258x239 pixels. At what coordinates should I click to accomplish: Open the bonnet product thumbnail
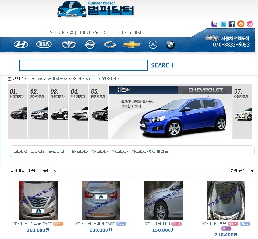point(226,201)
